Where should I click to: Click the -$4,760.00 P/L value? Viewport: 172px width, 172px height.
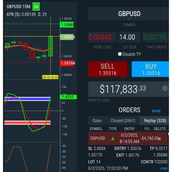[150, 138]
